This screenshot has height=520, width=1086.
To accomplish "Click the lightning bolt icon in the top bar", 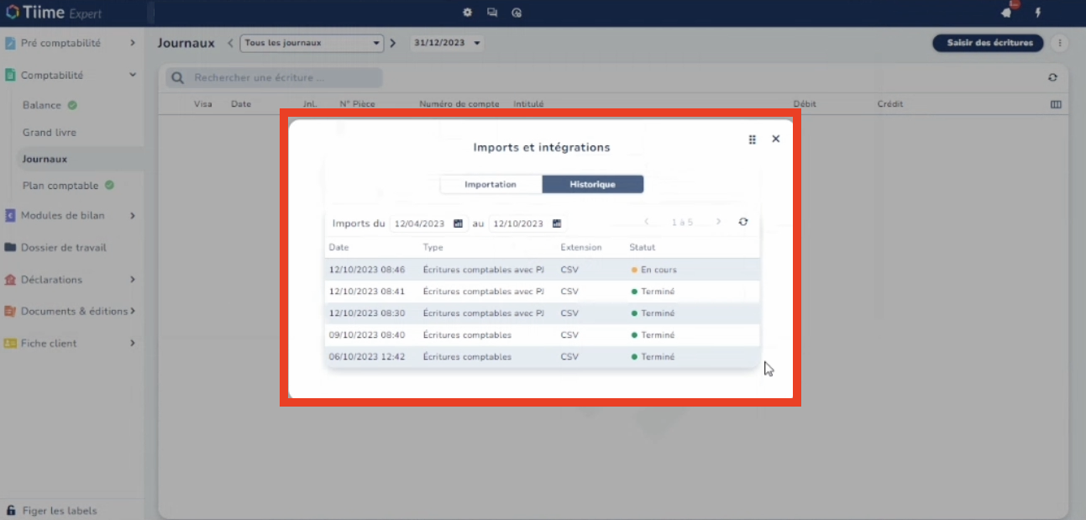I will [1038, 13].
